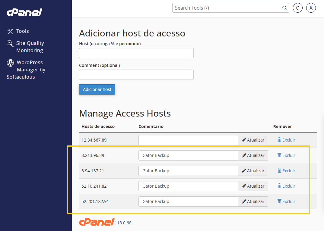Click Atualizar for host 3.213.96.39
The height and width of the screenshot is (231, 324).
point(253,155)
